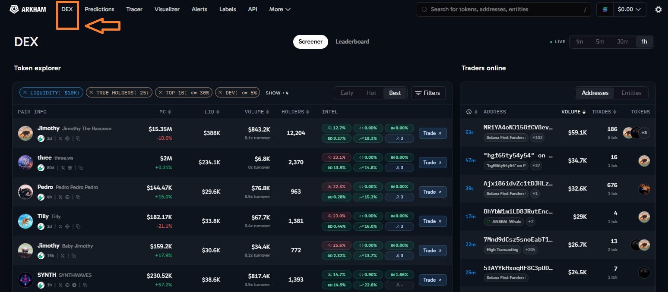Sort token table by HOLDERS
This screenshot has height=292, width=668.
296,112
